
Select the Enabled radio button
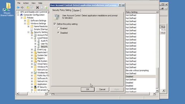[x=58, y=28]
